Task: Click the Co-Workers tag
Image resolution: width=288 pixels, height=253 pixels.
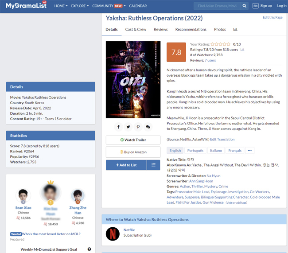Action: (260, 192)
